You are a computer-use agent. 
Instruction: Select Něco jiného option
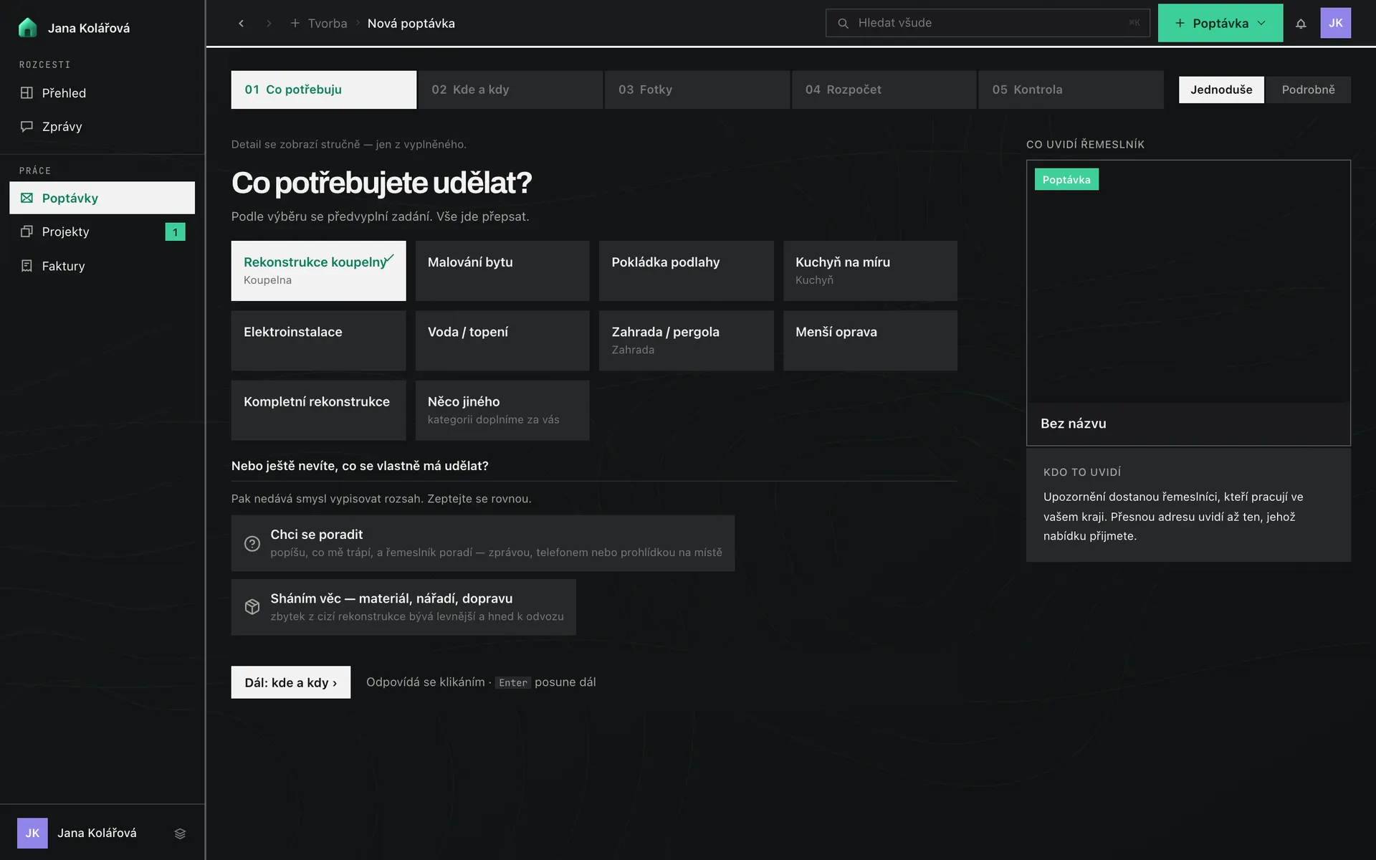point(502,410)
